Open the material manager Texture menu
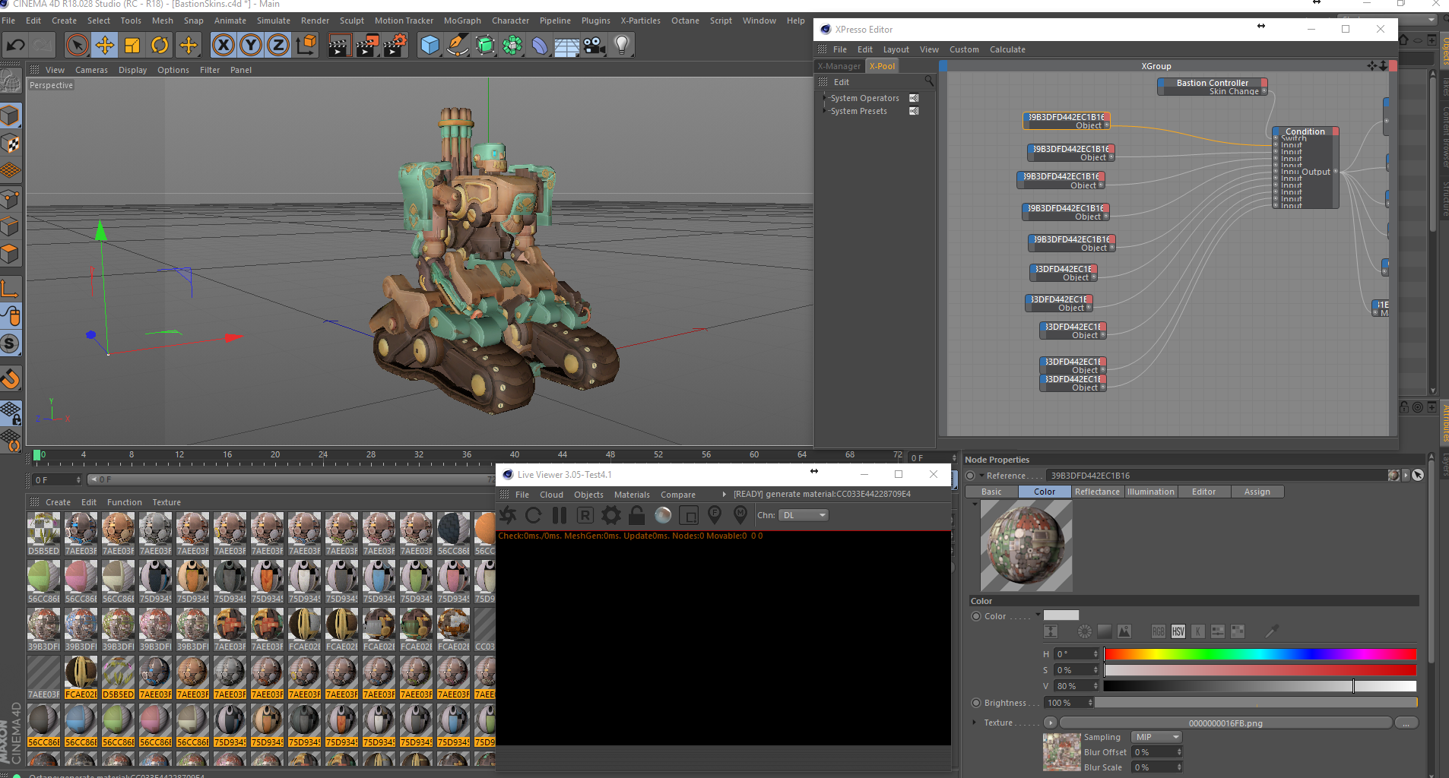Viewport: 1449px width, 778px height. [x=166, y=502]
